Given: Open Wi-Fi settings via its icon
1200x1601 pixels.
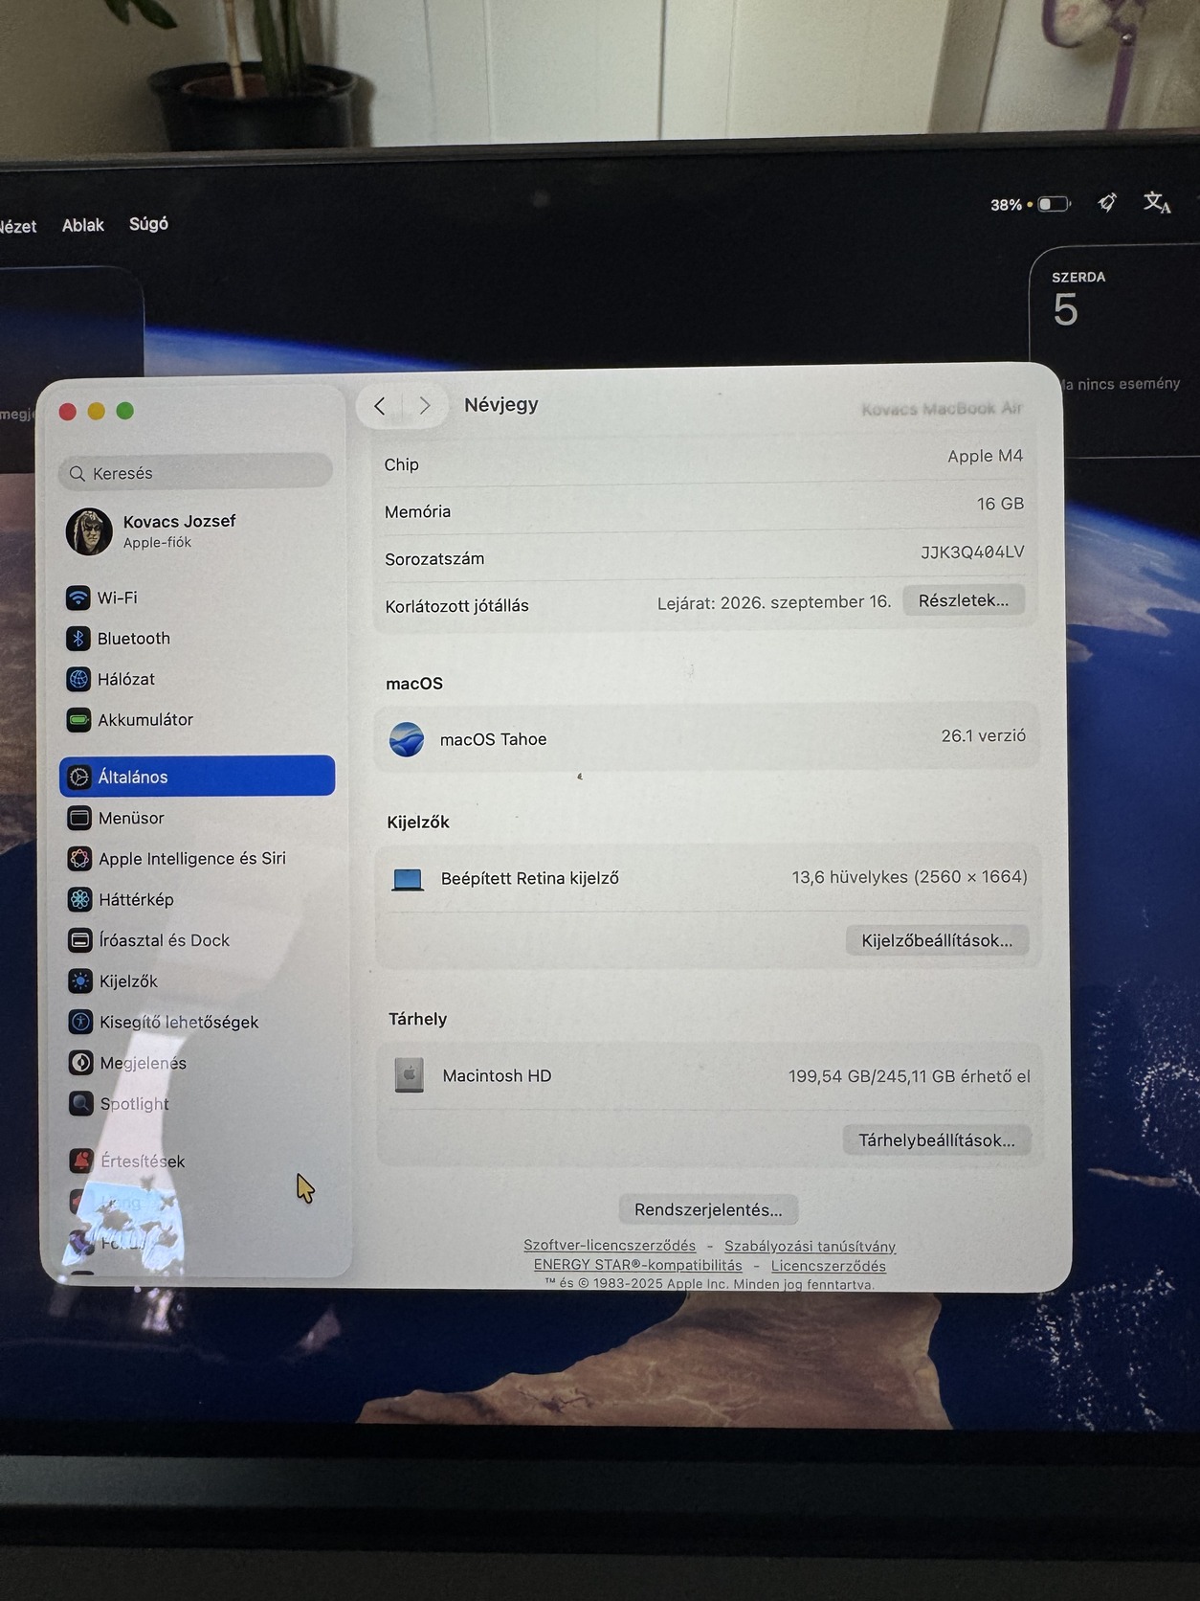Looking at the screenshot, I should click(x=78, y=598).
